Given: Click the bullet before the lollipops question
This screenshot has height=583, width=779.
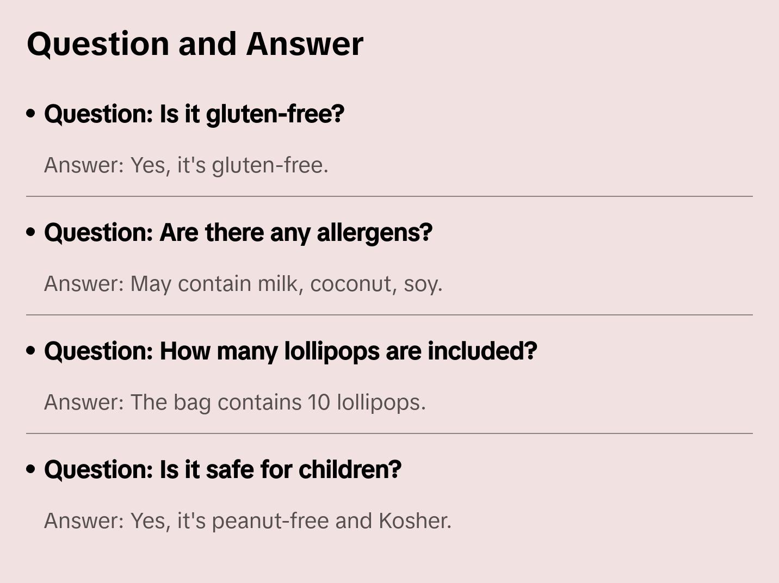Looking at the screenshot, I should (x=31, y=351).
